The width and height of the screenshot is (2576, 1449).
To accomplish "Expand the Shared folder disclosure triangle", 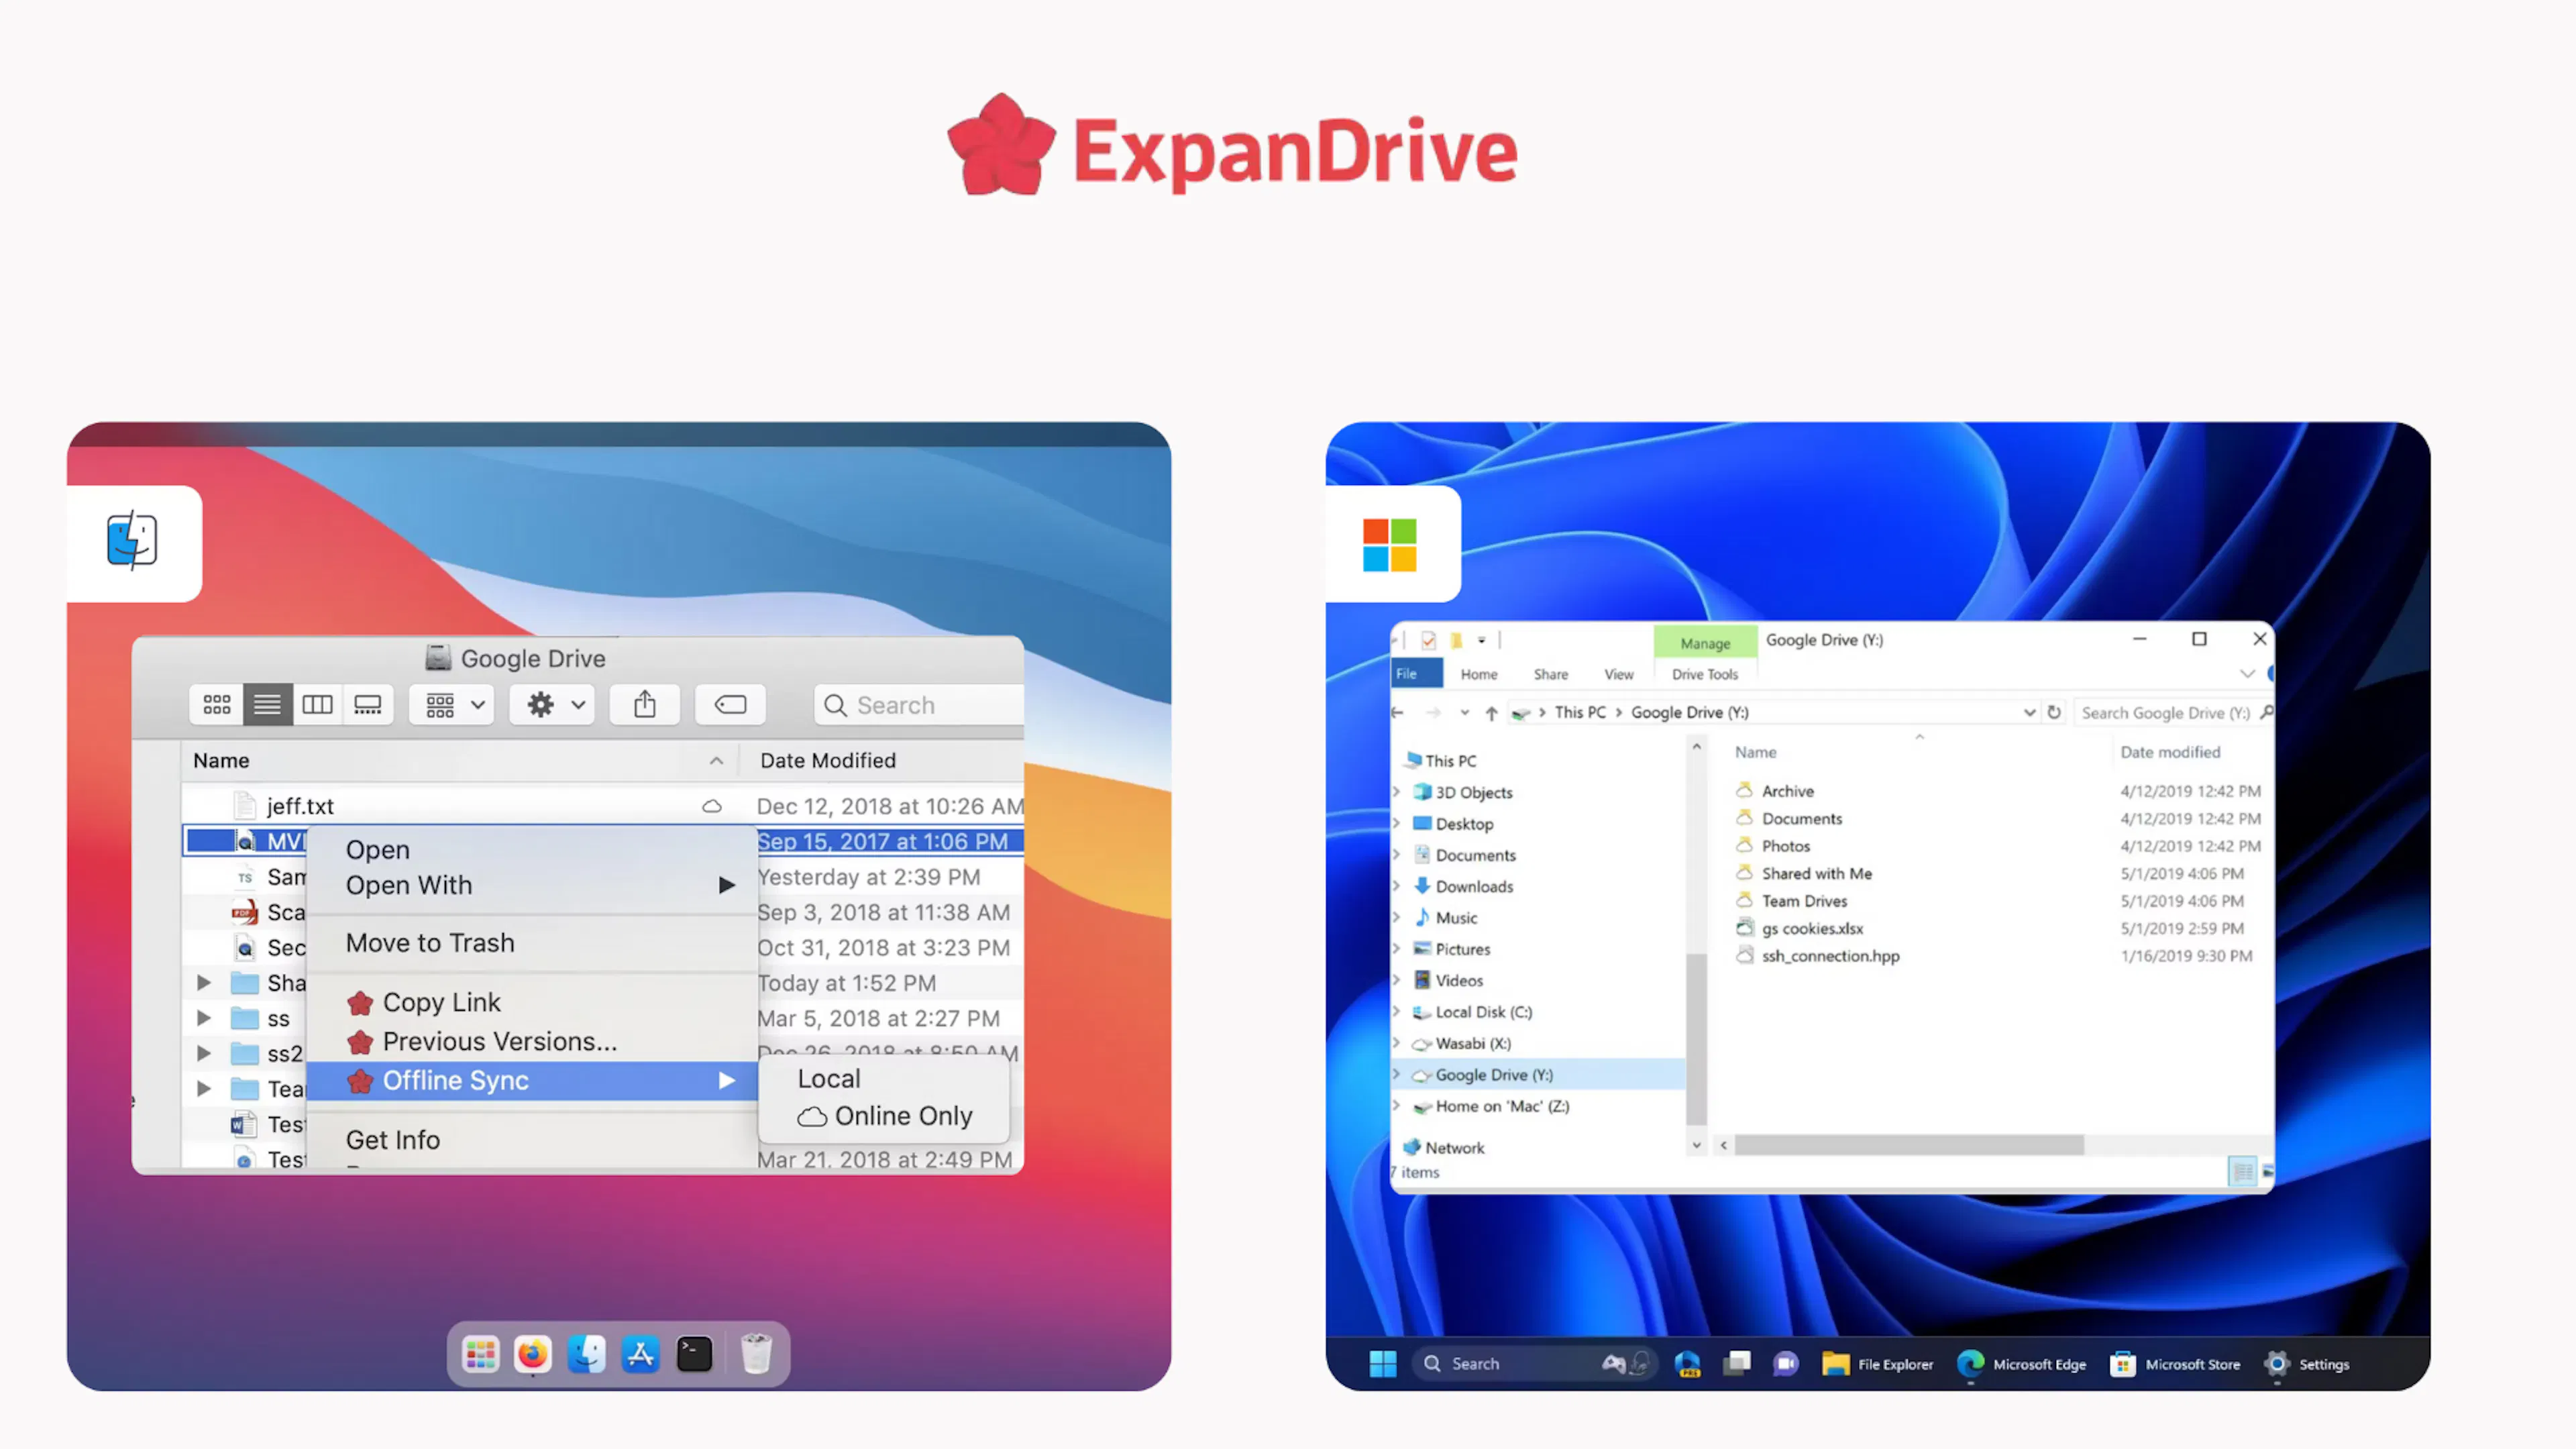I will point(204,983).
